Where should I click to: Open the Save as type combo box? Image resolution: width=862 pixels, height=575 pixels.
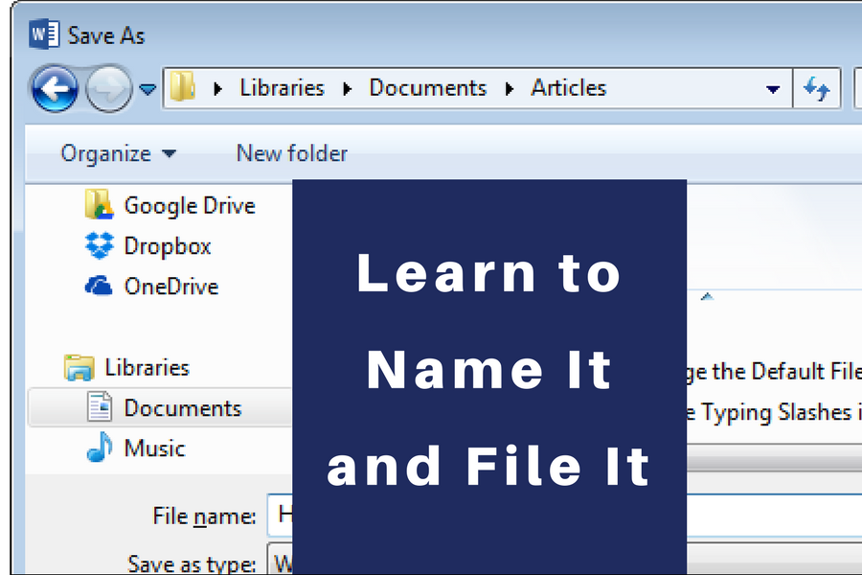pyautogui.click(x=564, y=559)
